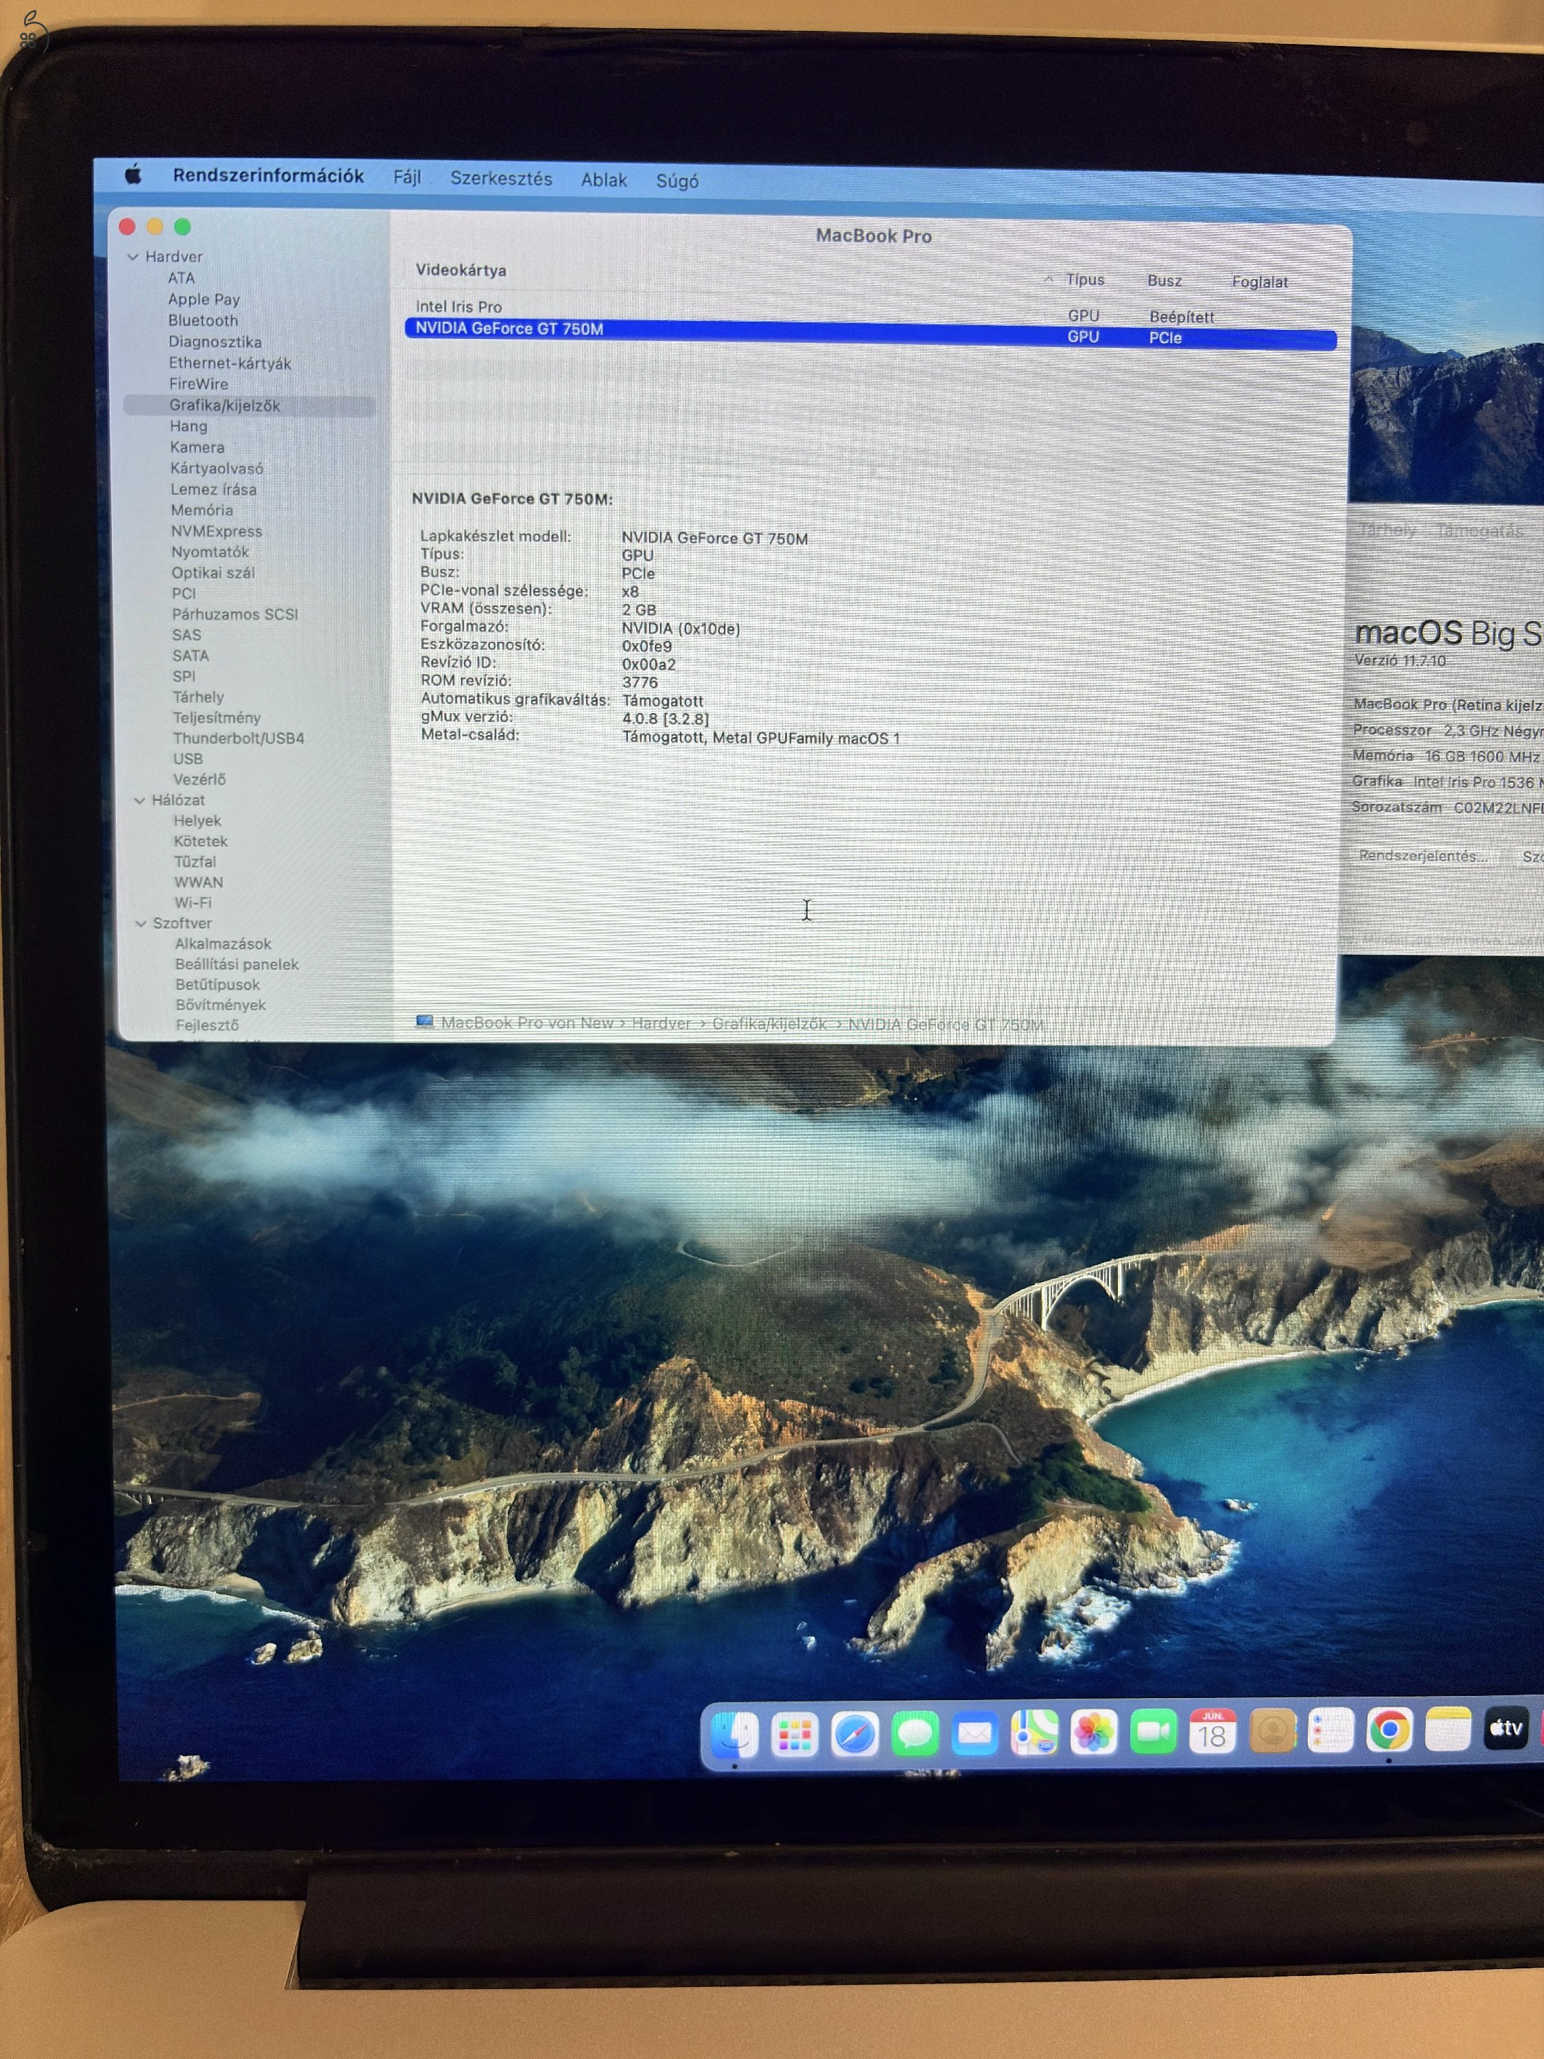Select Memória in the sidebar
Screen dimensions: 1544x2059
[202, 511]
